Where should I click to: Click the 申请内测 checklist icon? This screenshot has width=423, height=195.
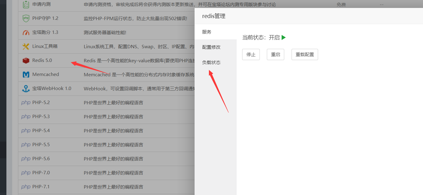(x=26, y=5)
